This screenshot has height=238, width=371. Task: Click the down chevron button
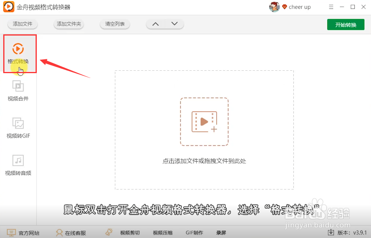pyautogui.click(x=174, y=24)
